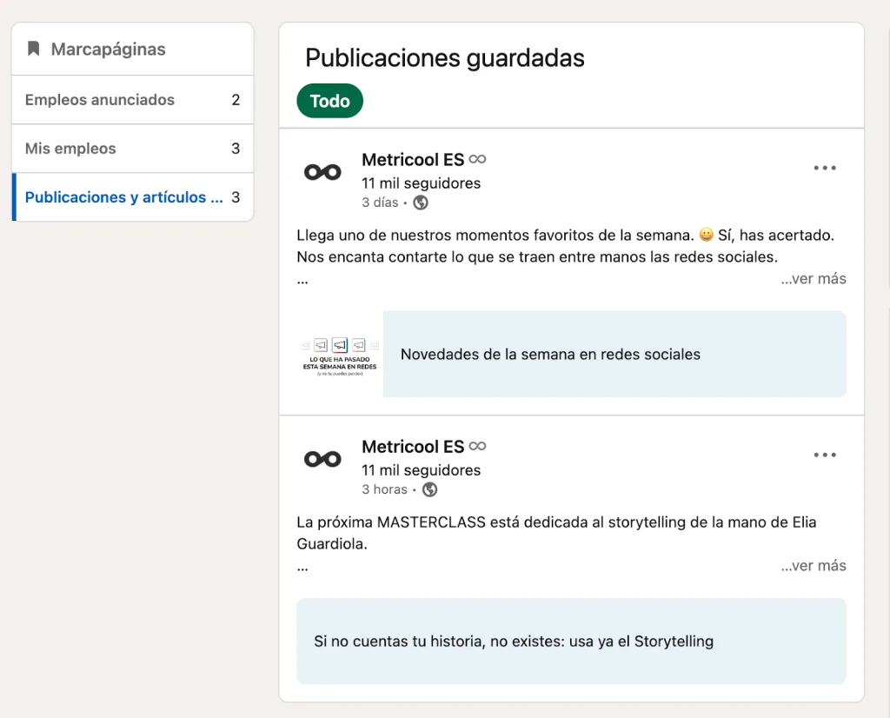Click the Todo filter pill
890x718 pixels.
[329, 101]
